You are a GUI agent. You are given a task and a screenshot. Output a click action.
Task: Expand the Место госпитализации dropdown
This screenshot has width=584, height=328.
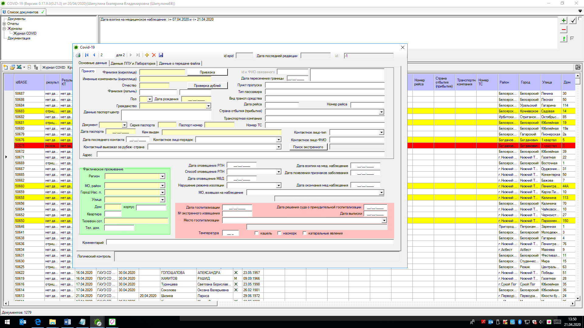click(x=384, y=220)
